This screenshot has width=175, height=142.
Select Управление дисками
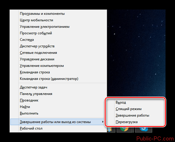[37, 59]
